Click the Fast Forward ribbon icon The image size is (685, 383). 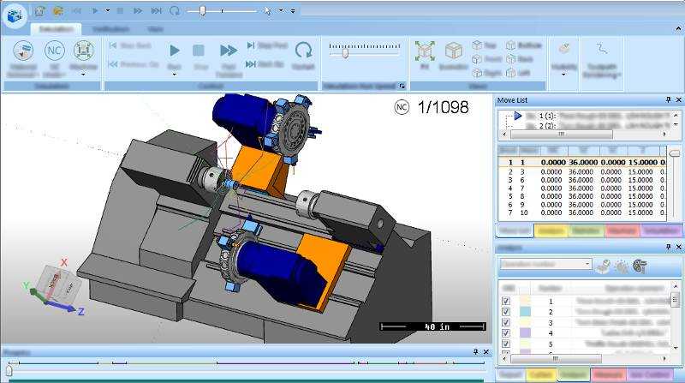[x=228, y=51]
